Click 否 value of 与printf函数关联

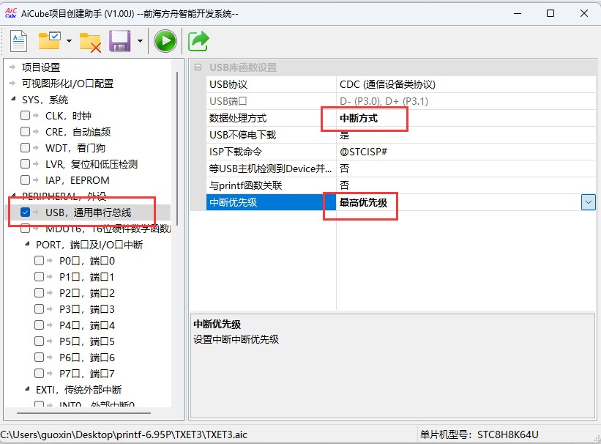coord(466,185)
